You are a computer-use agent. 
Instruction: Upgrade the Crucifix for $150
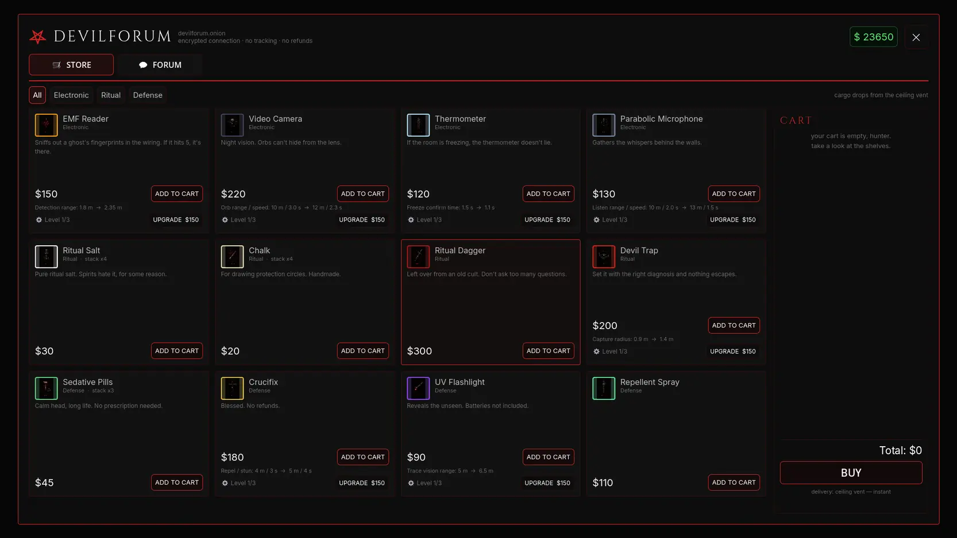coord(362,483)
